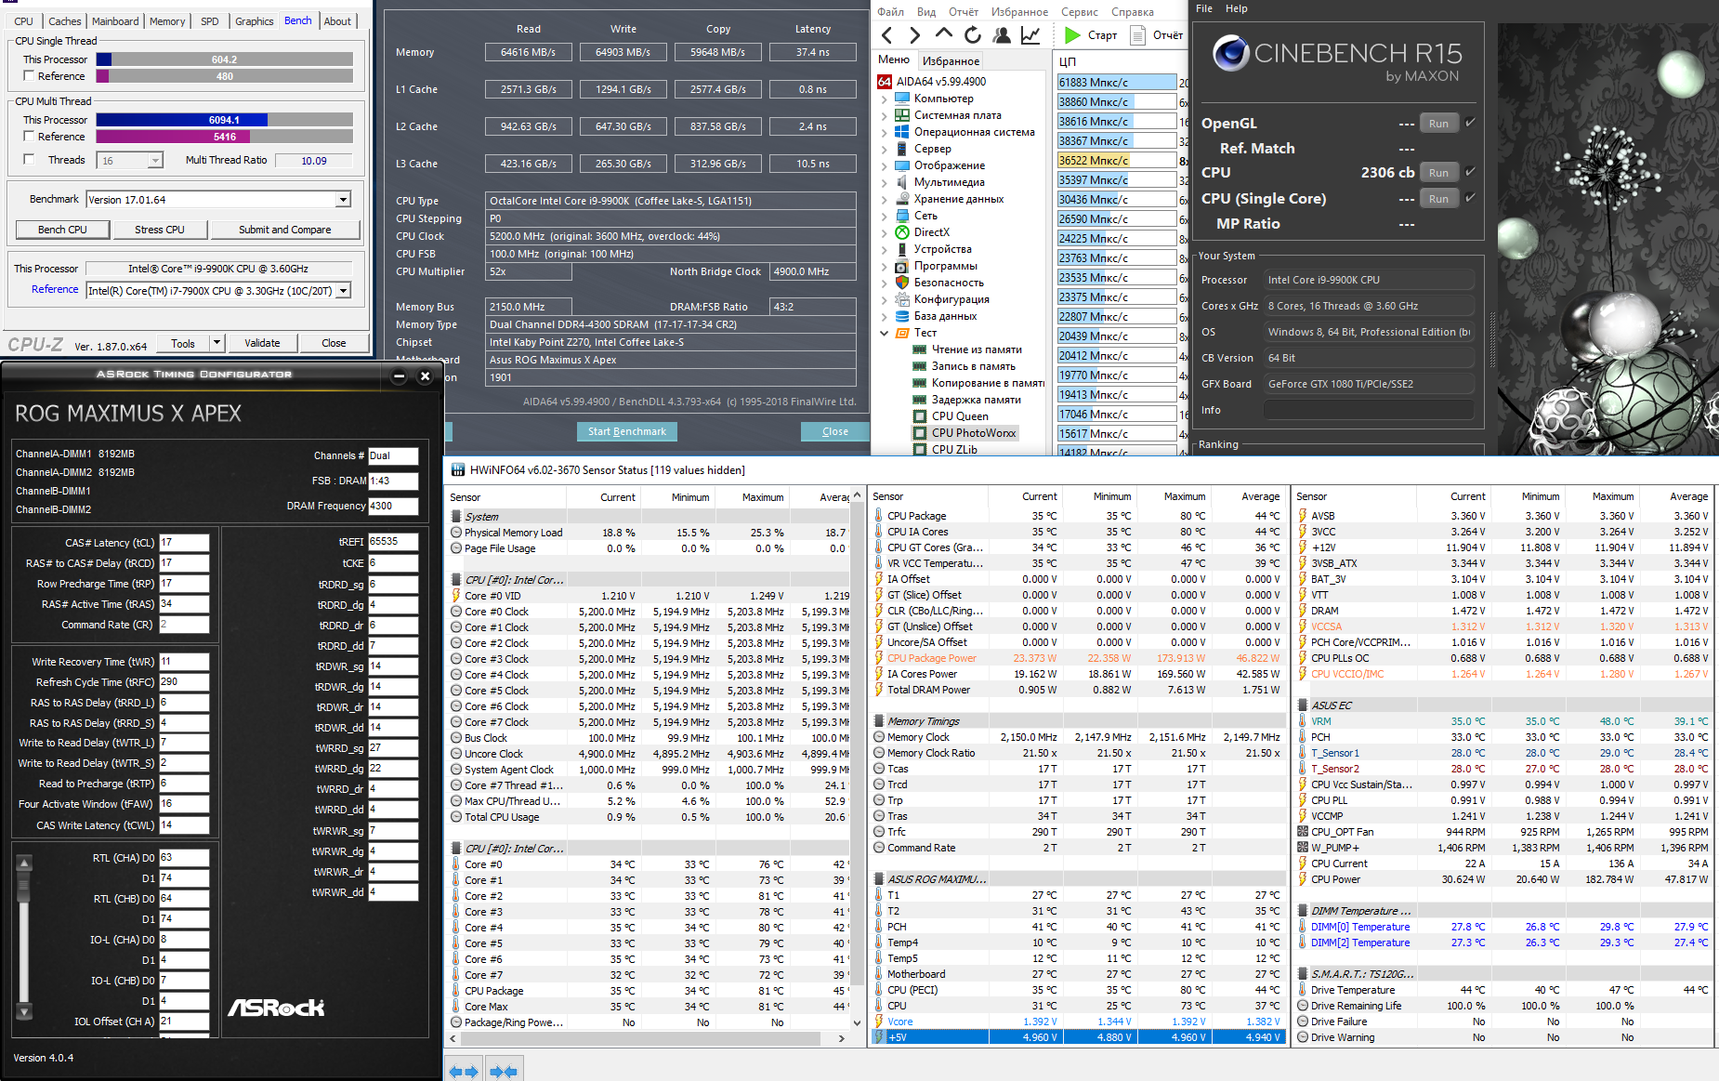Select the 36522 Мпкс/с result row in AIDA64
This screenshot has height=1081, width=1719.
coord(1117,161)
